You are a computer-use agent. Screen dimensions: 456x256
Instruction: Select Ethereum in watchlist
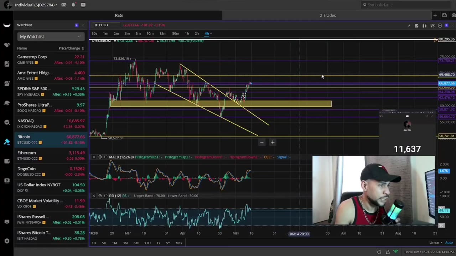(51, 155)
